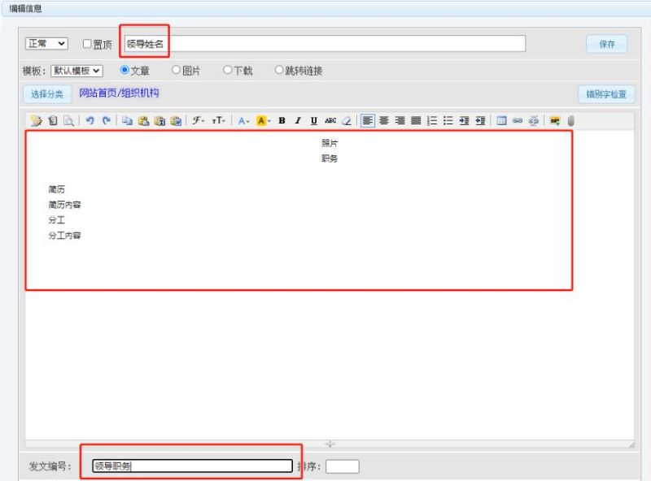Toggle bold formatting
Viewport: 651px width, 481px height.
282,120
